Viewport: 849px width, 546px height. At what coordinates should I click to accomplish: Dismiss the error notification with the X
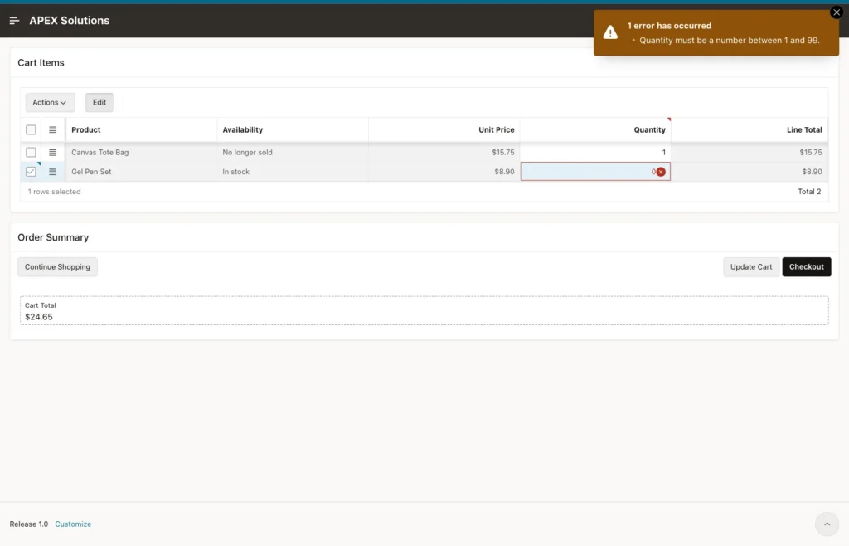pyautogui.click(x=837, y=12)
